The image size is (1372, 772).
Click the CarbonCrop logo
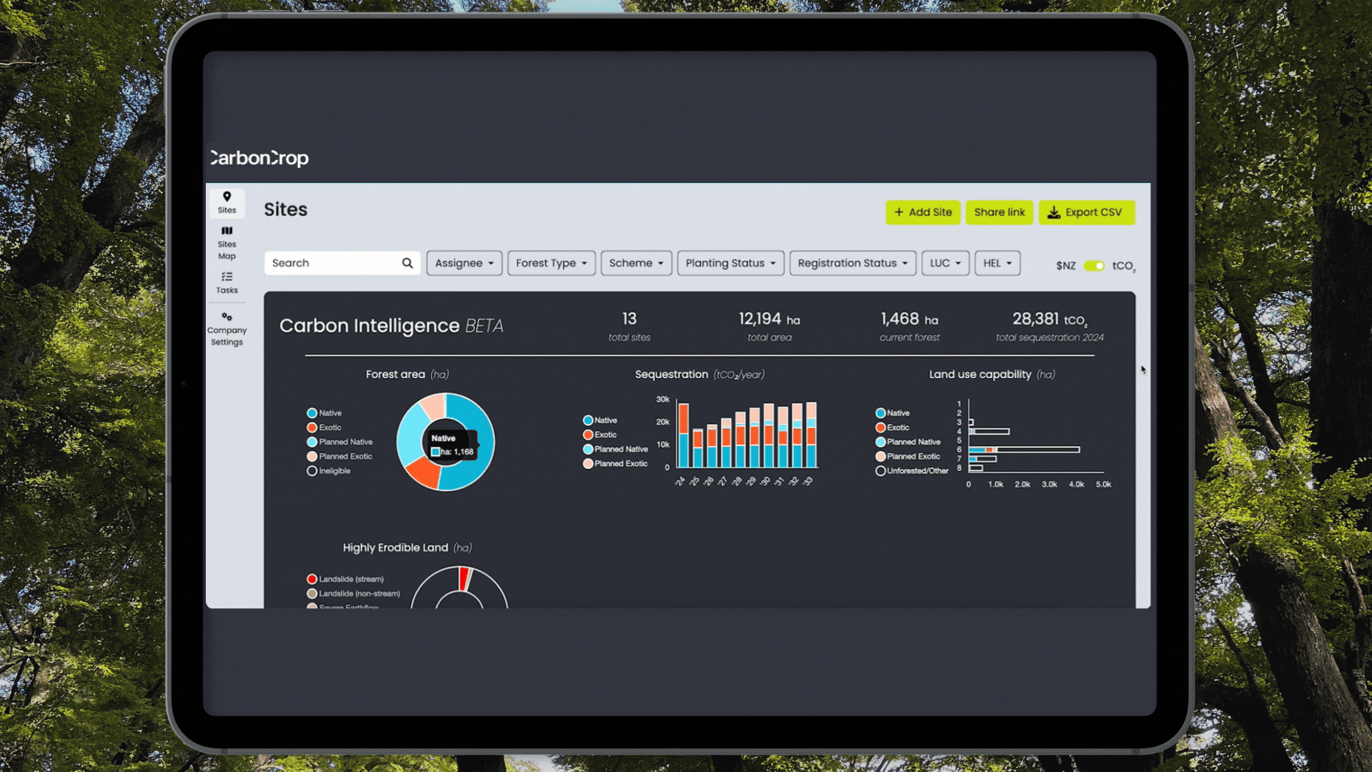(x=259, y=158)
